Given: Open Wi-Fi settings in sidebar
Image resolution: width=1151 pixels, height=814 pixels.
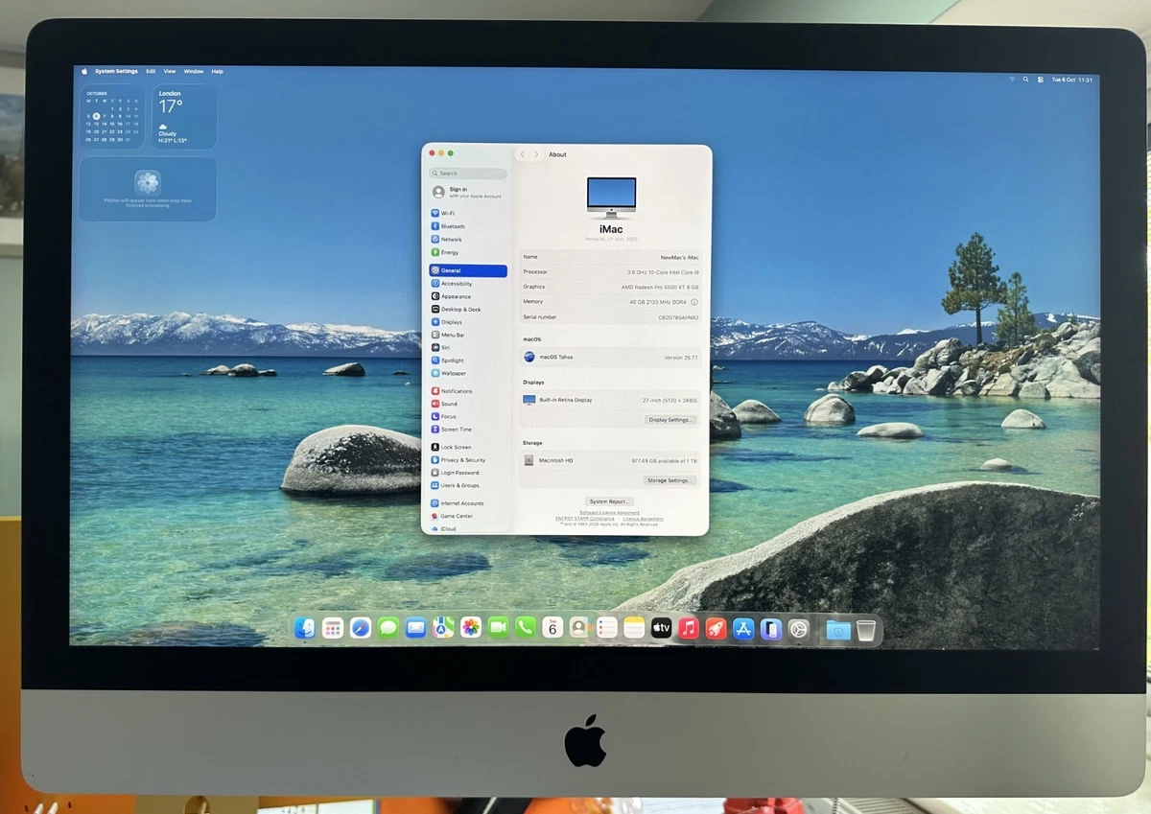Looking at the screenshot, I should [x=468, y=213].
